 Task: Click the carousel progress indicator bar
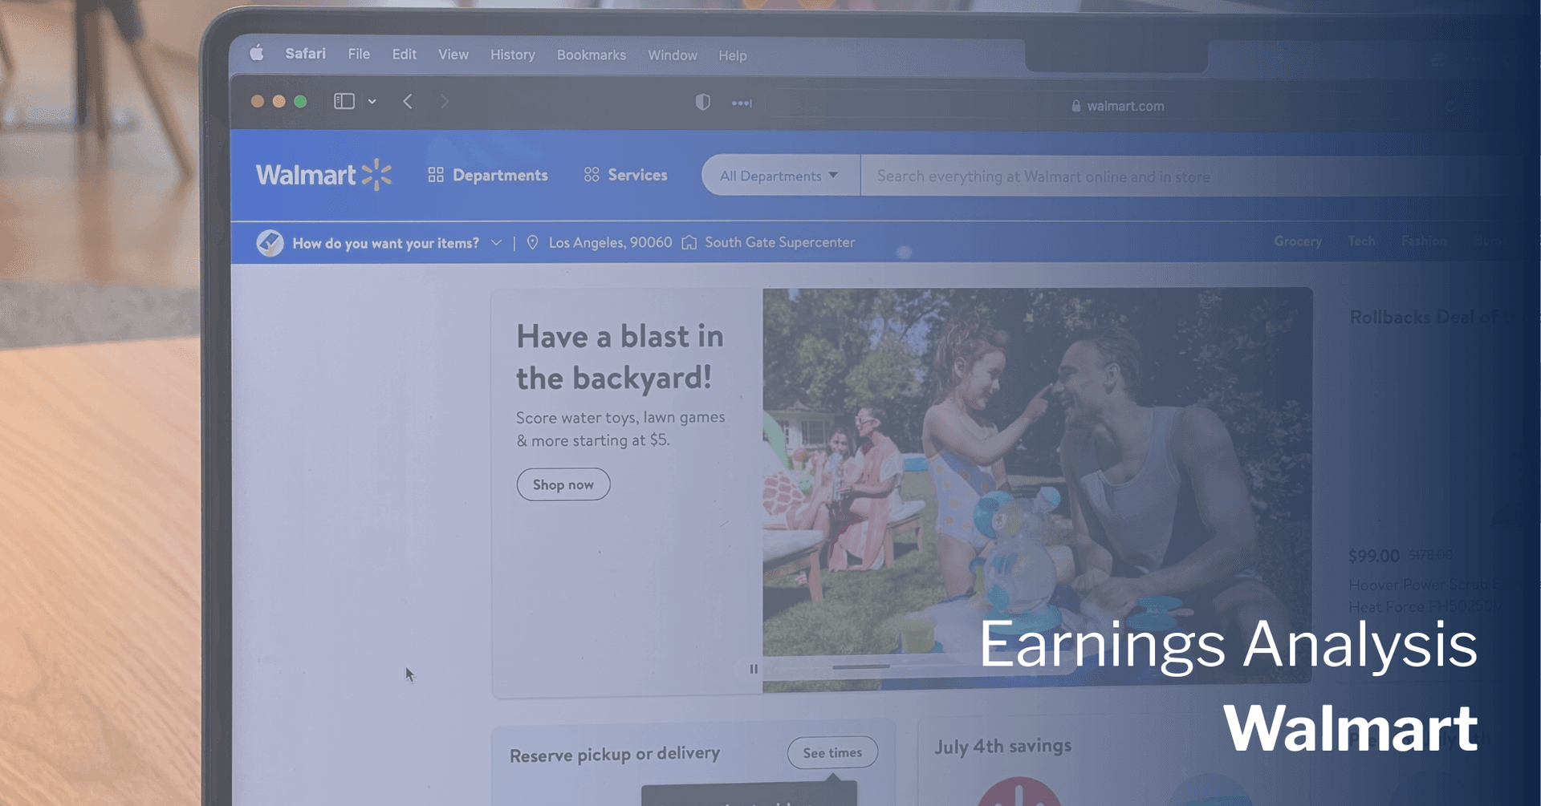click(x=861, y=666)
